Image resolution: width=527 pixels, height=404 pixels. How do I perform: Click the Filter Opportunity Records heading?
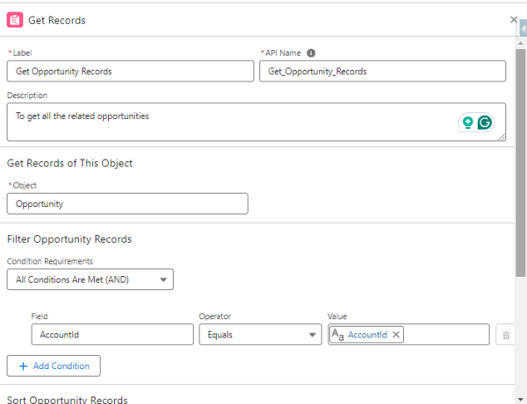pyautogui.click(x=69, y=239)
